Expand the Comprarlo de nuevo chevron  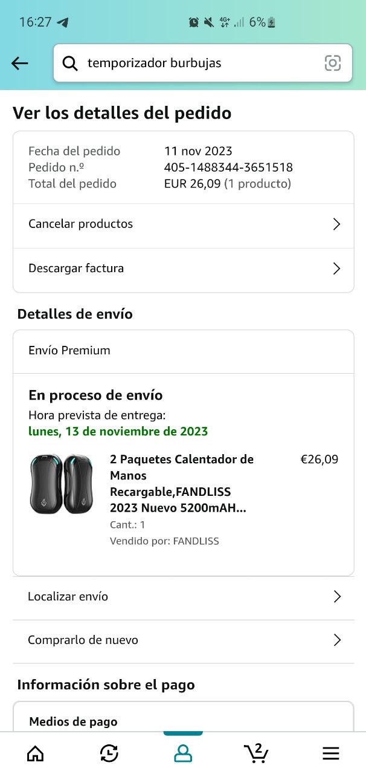click(337, 640)
